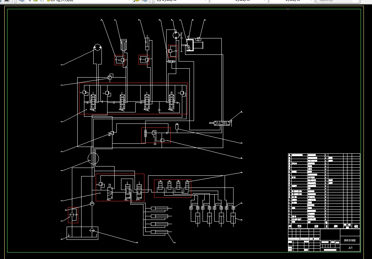The width and height of the screenshot is (372, 259).
Task: Click the A1 sheet size label
Action: pos(350,248)
